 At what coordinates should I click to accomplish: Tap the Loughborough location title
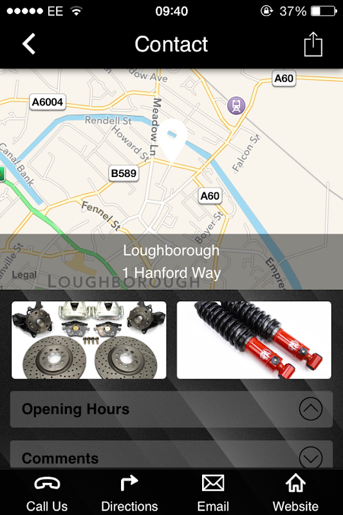[171, 250]
